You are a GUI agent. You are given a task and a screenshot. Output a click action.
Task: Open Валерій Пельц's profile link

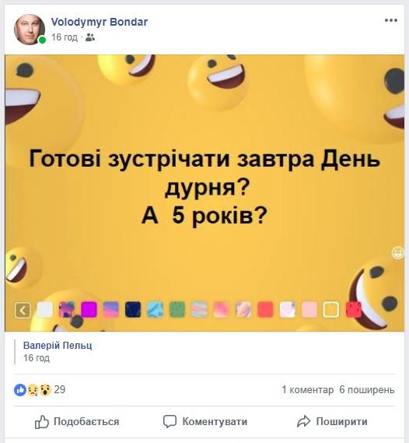(58, 345)
